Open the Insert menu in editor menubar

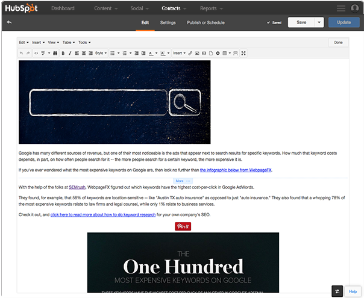click(x=37, y=43)
